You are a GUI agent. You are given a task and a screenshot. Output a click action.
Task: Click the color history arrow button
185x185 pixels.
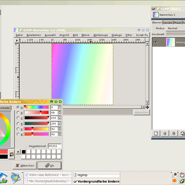[18, 152]
